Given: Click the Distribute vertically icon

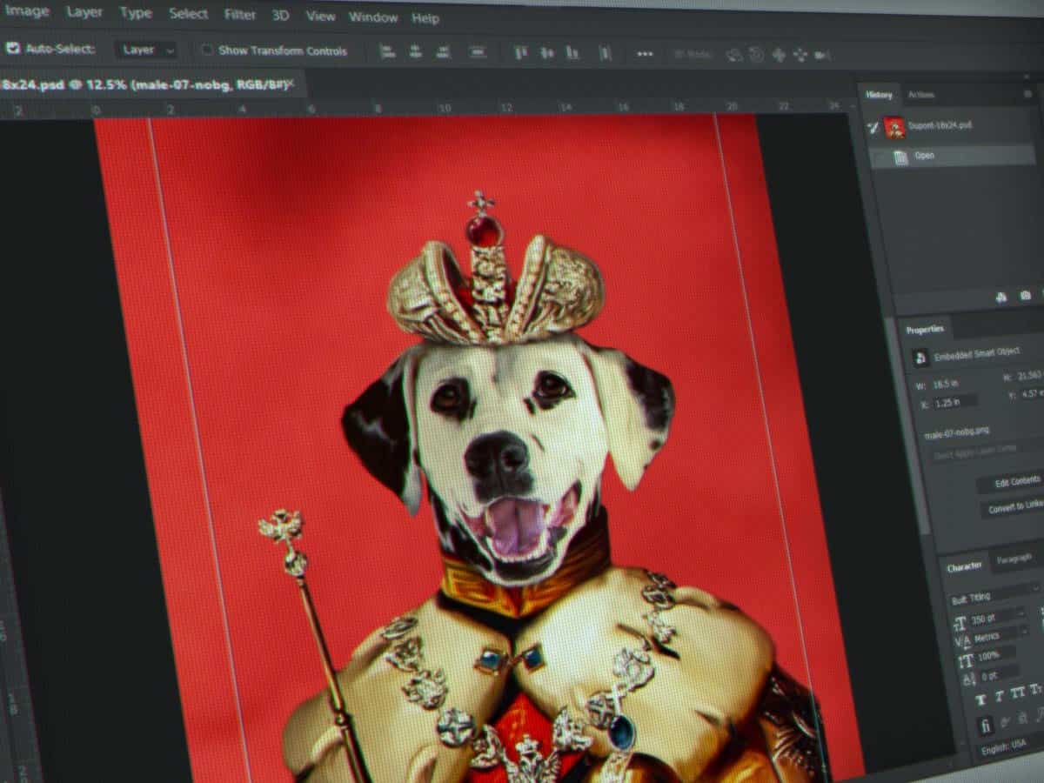Looking at the screenshot, I should pyautogui.click(x=478, y=52).
